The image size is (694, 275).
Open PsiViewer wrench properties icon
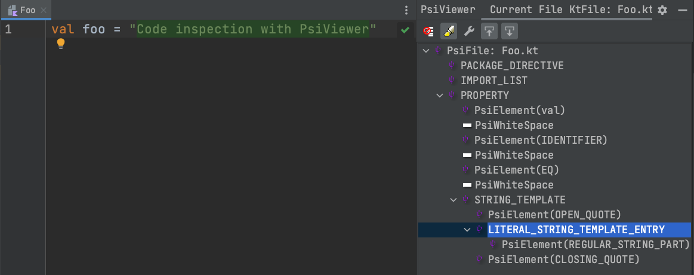[x=469, y=31]
